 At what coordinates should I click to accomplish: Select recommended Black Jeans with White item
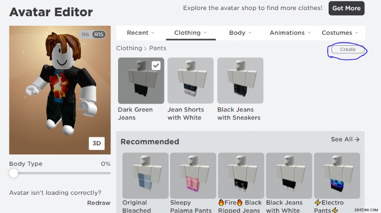289,175
